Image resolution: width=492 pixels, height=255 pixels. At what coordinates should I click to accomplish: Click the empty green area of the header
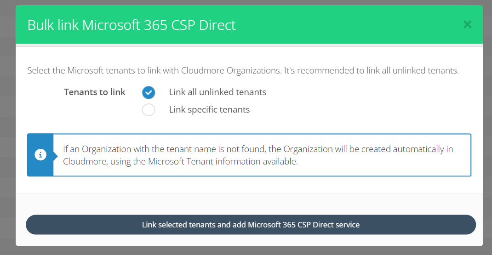coord(349,25)
